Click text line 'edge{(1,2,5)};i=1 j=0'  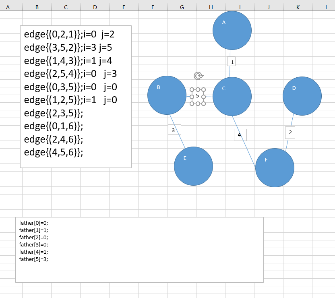point(70,100)
